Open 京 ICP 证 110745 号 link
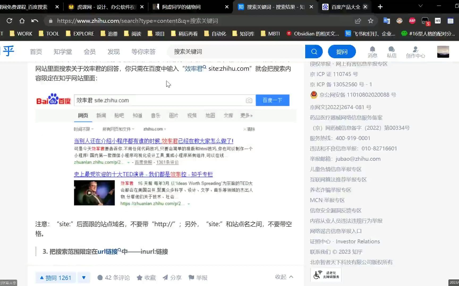 click(x=334, y=74)
